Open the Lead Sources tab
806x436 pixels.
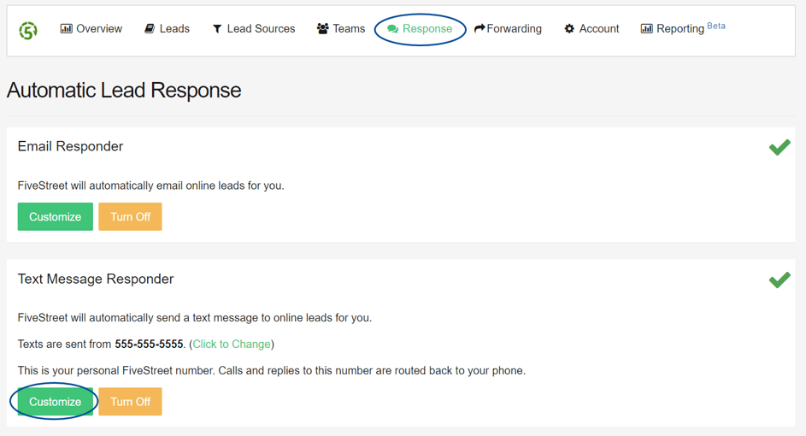(x=254, y=29)
